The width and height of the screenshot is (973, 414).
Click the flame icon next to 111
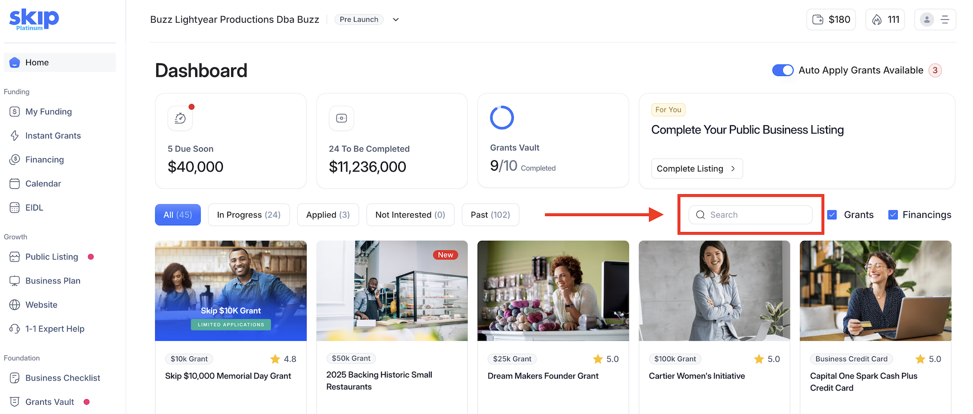pyautogui.click(x=877, y=20)
